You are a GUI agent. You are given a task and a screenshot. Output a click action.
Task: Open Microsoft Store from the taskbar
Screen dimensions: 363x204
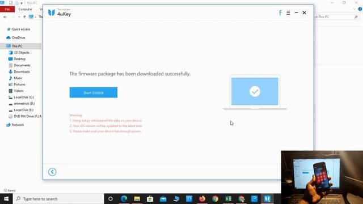click(x=150, y=199)
